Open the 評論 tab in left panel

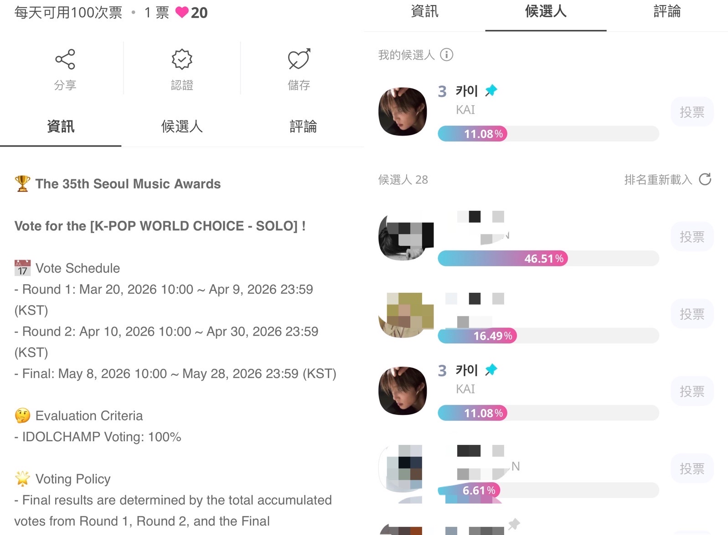(303, 127)
